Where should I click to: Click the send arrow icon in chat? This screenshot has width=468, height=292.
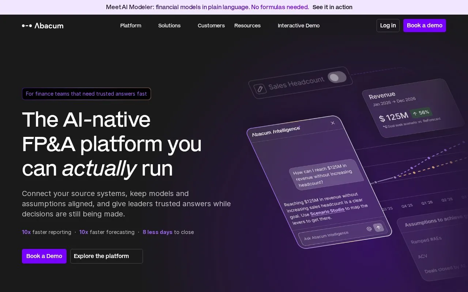coord(378,227)
